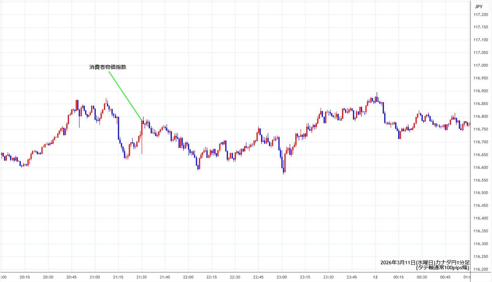This screenshot has height=282, width=492.
Task: Select the 消費者物価指数 annotation text
Action: 107,67
